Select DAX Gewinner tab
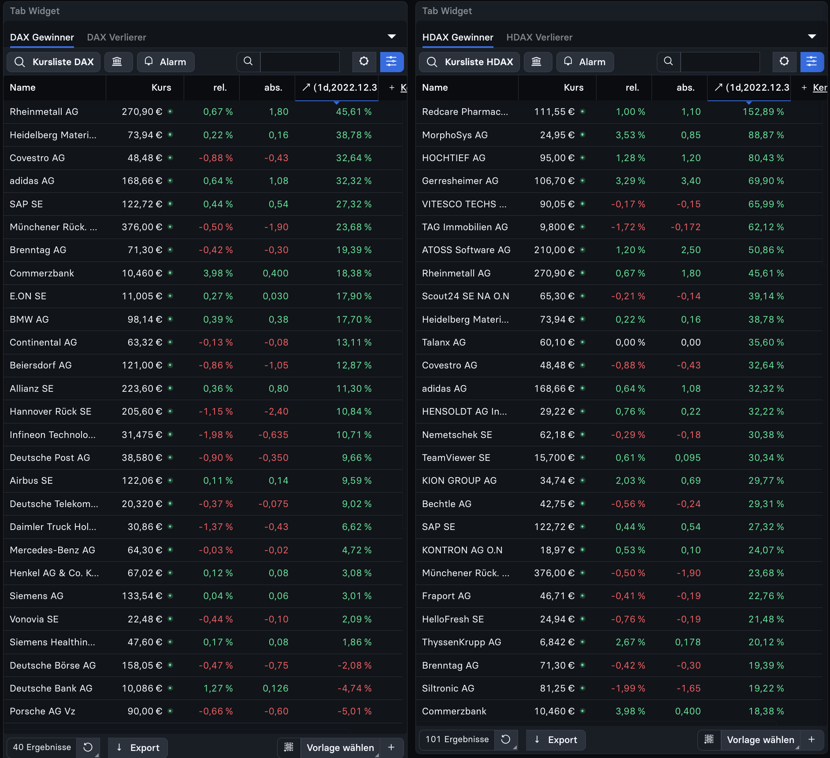 click(x=42, y=37)
